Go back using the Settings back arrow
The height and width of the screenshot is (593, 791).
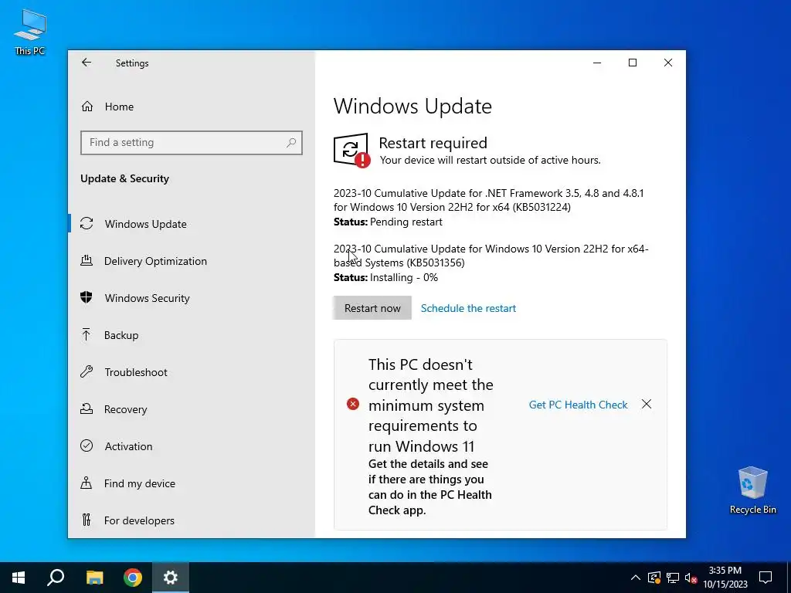click(87, 63)
